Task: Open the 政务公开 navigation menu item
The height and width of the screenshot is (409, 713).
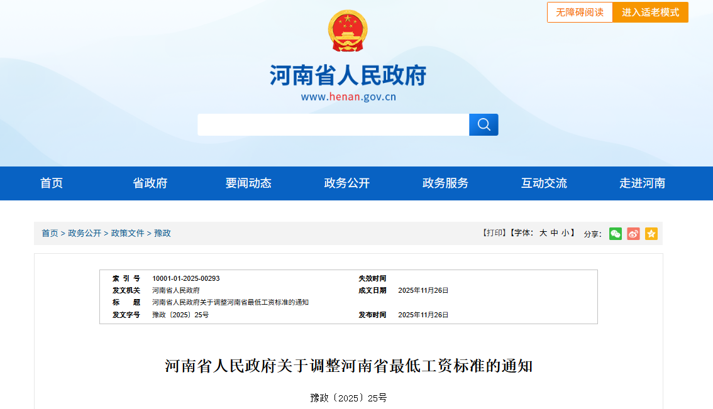Action: [346, 183]
